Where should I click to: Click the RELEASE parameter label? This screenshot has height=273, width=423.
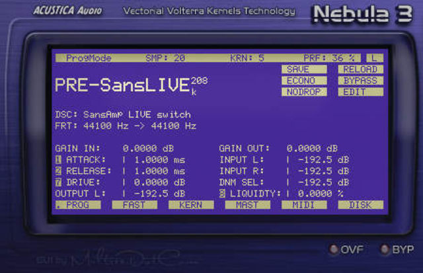(89, 171)
